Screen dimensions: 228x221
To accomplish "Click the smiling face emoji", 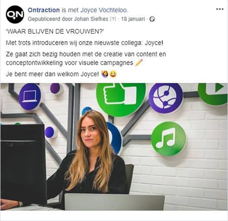I will coord(113,74).
